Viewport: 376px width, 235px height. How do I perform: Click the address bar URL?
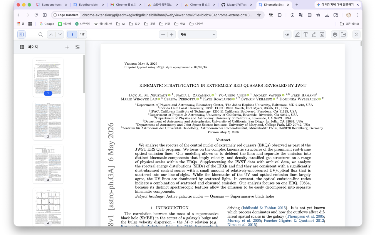point(167,15)
